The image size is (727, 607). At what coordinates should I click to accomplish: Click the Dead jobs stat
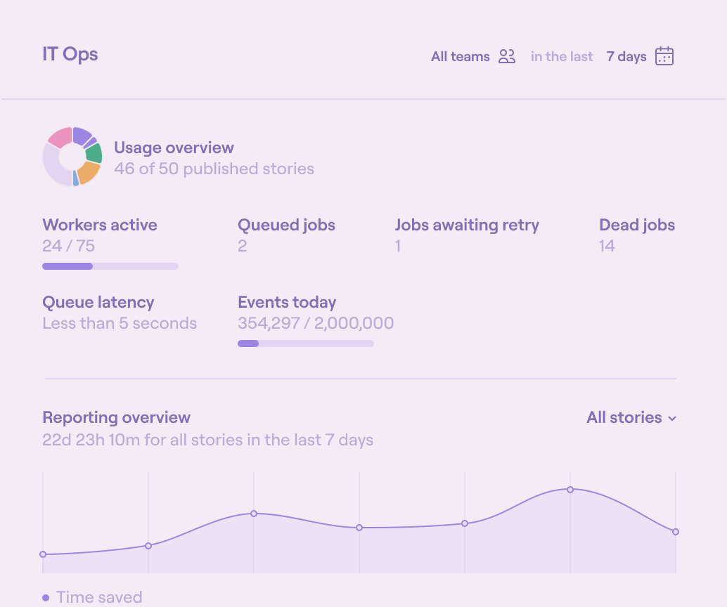point(636,235)
